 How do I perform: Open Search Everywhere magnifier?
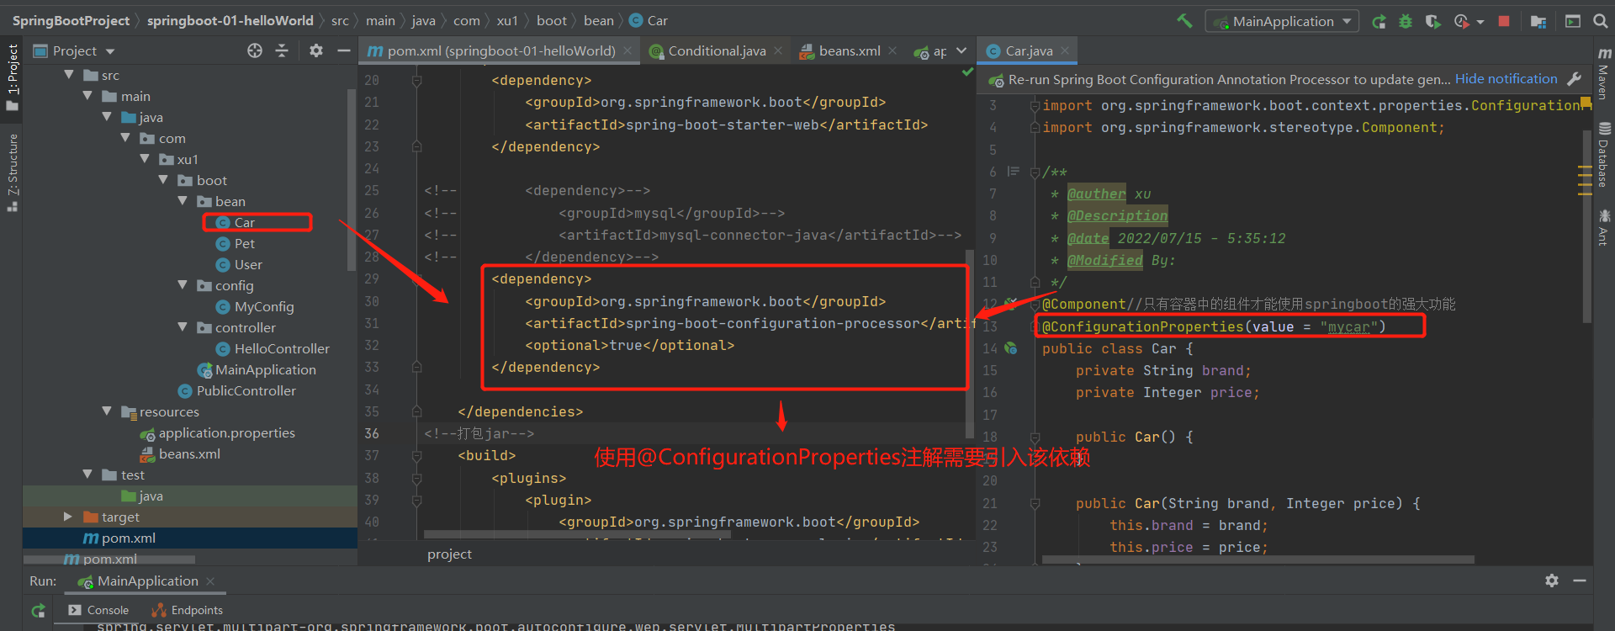pos(1601,21)
